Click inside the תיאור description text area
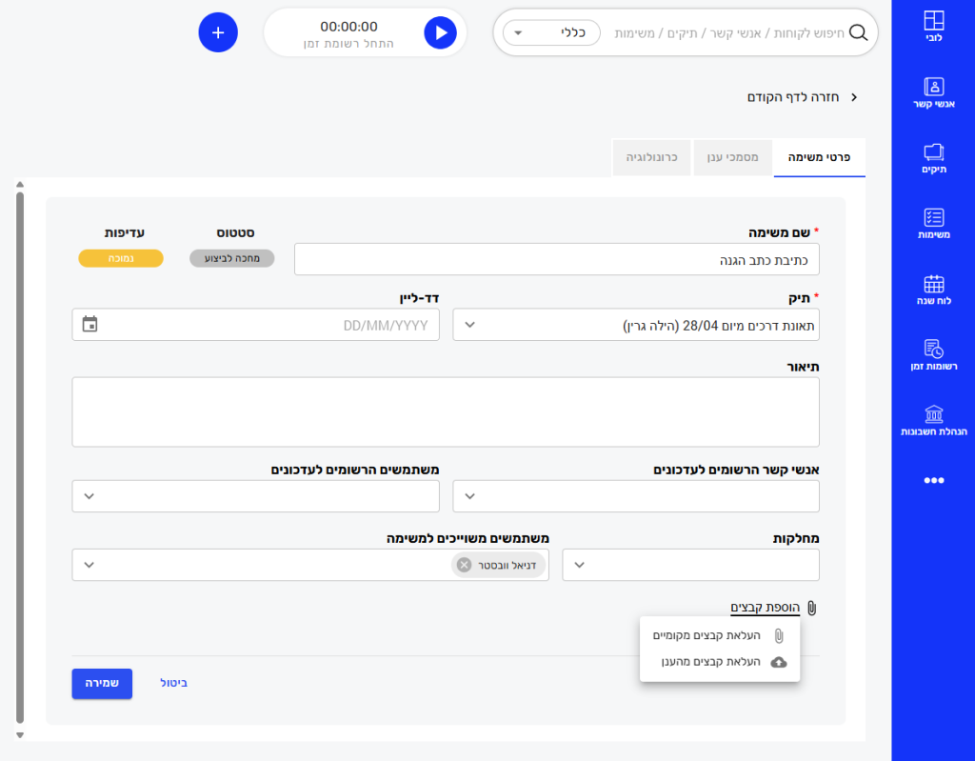This screenshot has height=761, width=975. 446,411
